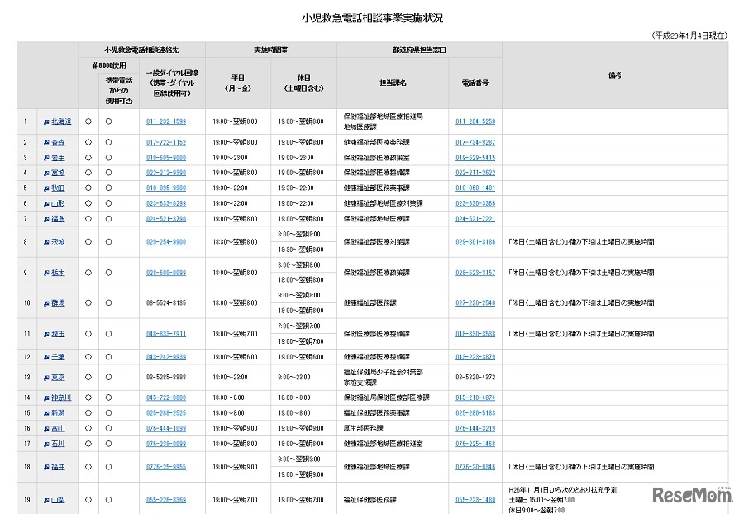Open the 青森 prefecture link
The image size is (744, 514).
point(58,142)
